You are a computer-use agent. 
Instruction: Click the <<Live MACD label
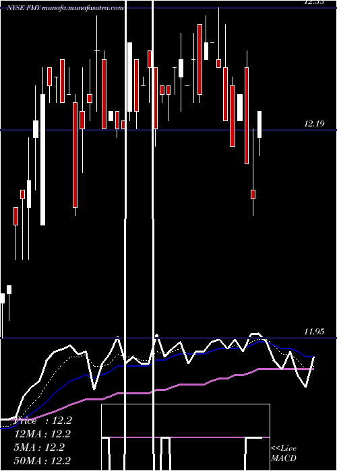point(284,454)
